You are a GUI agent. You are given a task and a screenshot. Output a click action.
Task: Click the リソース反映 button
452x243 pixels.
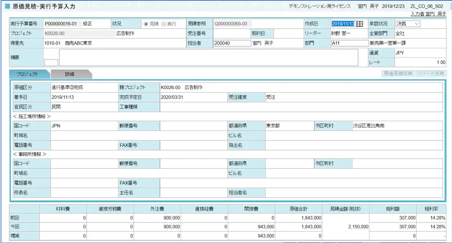pyautogui.click(x=431, y=74)
